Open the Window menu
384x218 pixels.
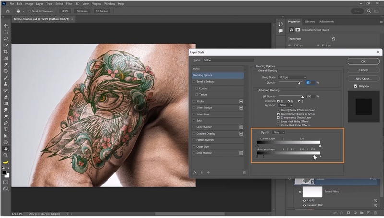(x=109, y=4)
